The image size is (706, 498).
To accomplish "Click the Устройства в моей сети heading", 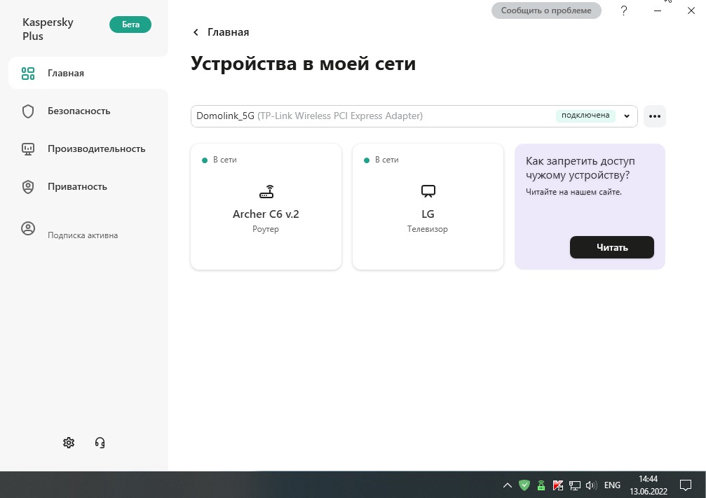I will tap(303, 64).
